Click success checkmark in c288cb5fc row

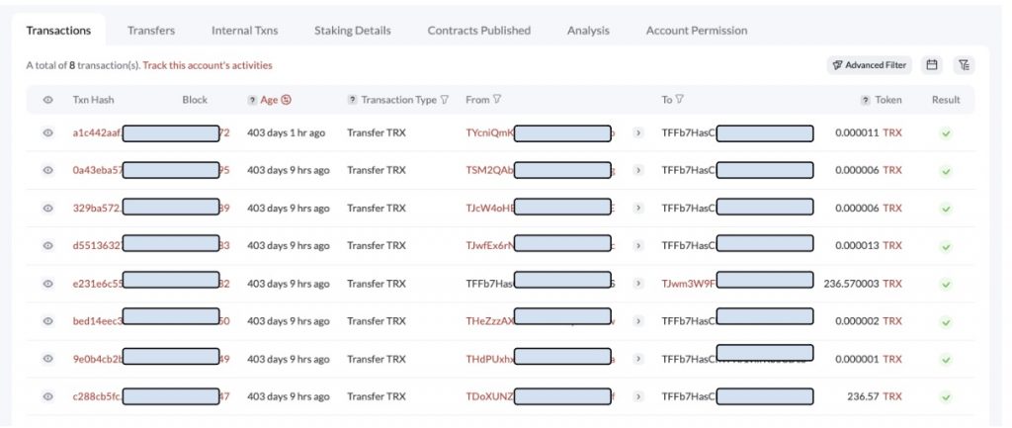(946, 397)
